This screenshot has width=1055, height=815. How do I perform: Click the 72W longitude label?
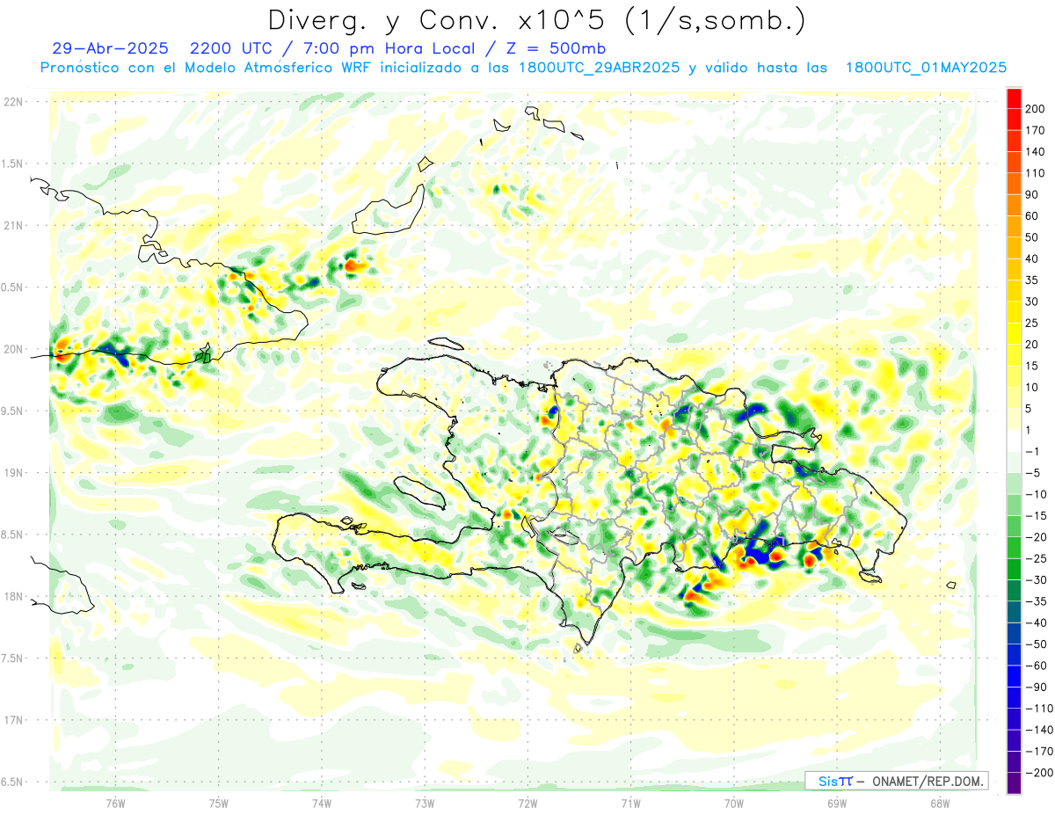(x=527, y=803)
